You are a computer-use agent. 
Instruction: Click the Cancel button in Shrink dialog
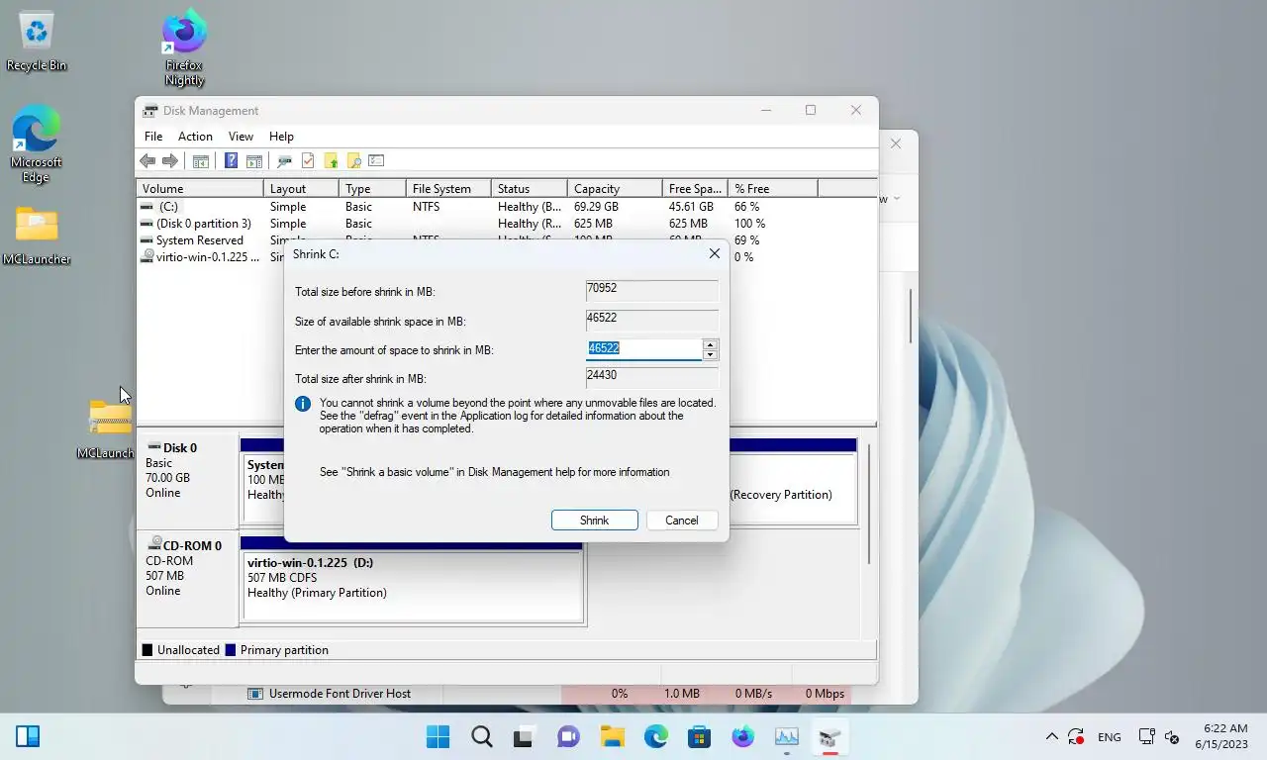pos(681,520)
